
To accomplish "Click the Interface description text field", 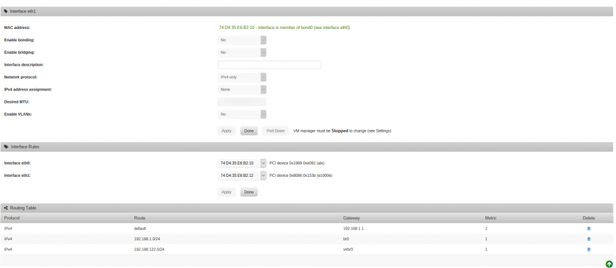I will pyautogui.click(x=270, y=65).
